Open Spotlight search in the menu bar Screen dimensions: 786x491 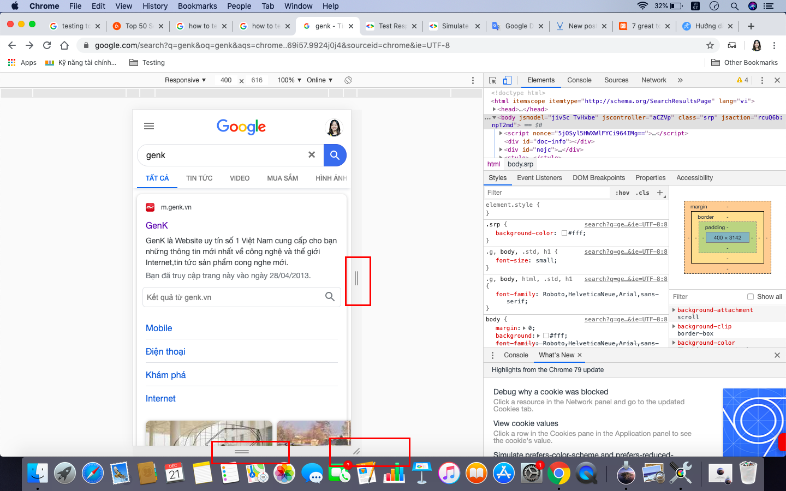(x=735, y=6)
